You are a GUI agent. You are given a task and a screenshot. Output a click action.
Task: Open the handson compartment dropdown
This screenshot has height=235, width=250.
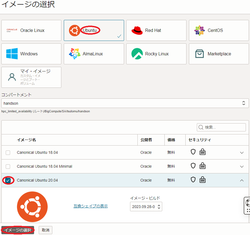[125, 103]
